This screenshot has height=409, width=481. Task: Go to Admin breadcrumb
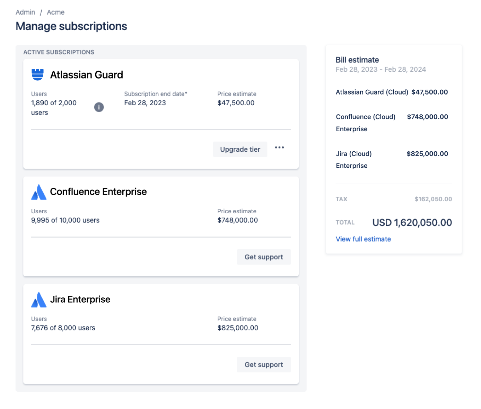(25, 12)
